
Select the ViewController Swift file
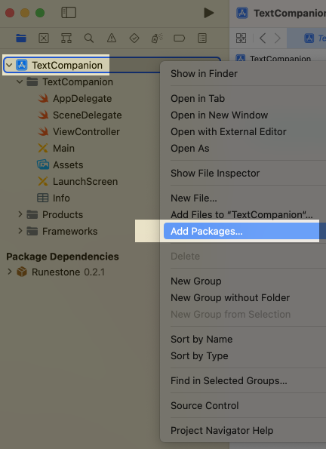pos(78,132)
